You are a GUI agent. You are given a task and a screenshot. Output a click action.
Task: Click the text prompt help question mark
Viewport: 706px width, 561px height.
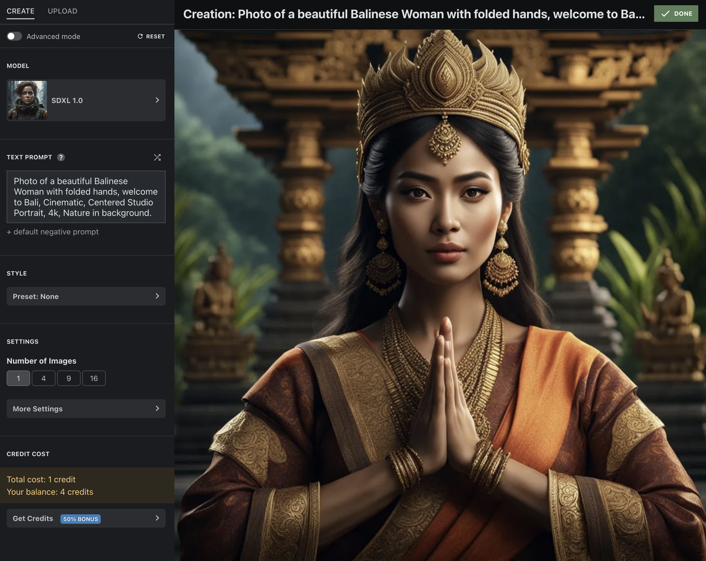(x=61, y=157)
